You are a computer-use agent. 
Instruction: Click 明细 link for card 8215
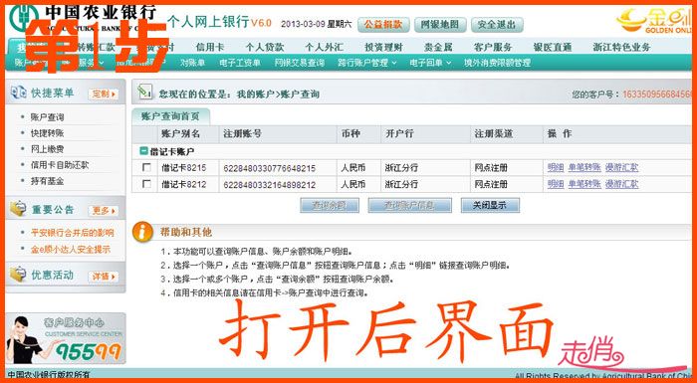[x=556, y=167]
